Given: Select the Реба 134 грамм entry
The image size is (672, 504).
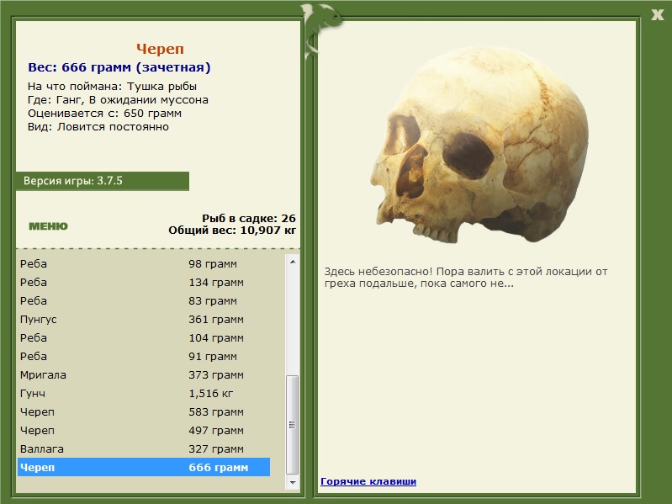Looking at the screenshot, I should point(143,283).
